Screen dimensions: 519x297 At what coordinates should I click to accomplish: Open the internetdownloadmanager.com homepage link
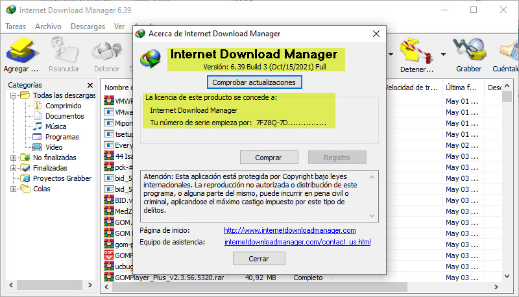289,230
